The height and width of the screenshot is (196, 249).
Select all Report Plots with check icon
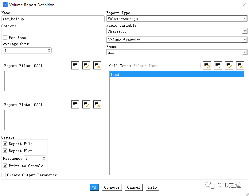[86, 104]
